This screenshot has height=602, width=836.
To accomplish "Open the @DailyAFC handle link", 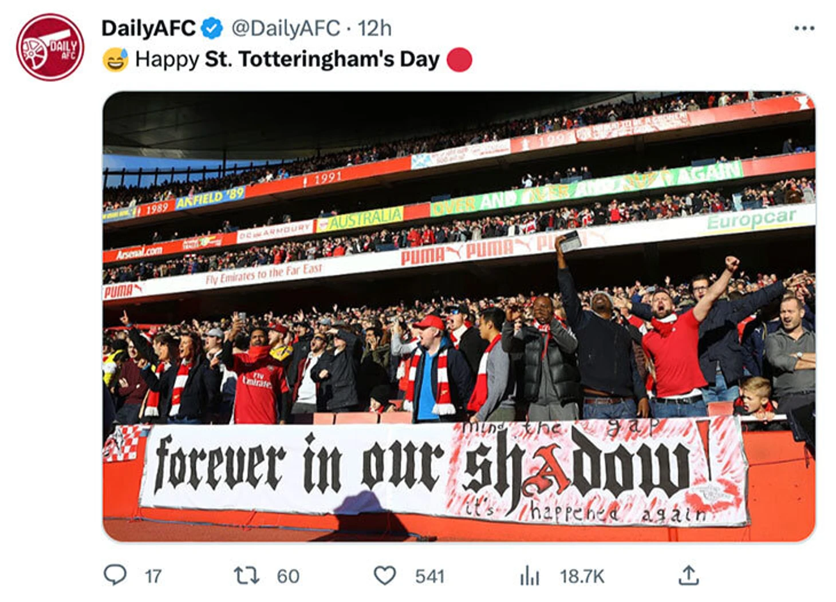I will coord(285,28).
